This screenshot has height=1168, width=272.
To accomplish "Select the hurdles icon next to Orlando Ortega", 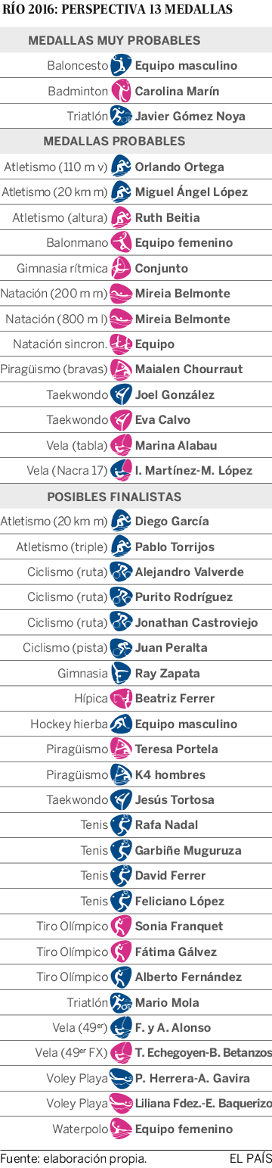I will pyautogui.click(x=121, y=167).
